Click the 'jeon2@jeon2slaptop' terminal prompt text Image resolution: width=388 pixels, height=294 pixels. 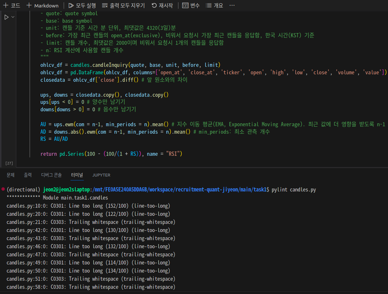[x=66, y=190]
